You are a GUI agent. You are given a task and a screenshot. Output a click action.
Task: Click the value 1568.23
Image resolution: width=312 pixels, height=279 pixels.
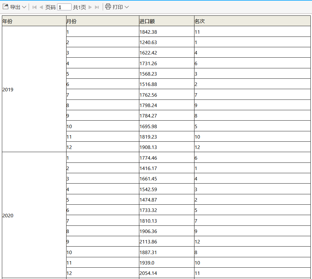tap(148, 74)
